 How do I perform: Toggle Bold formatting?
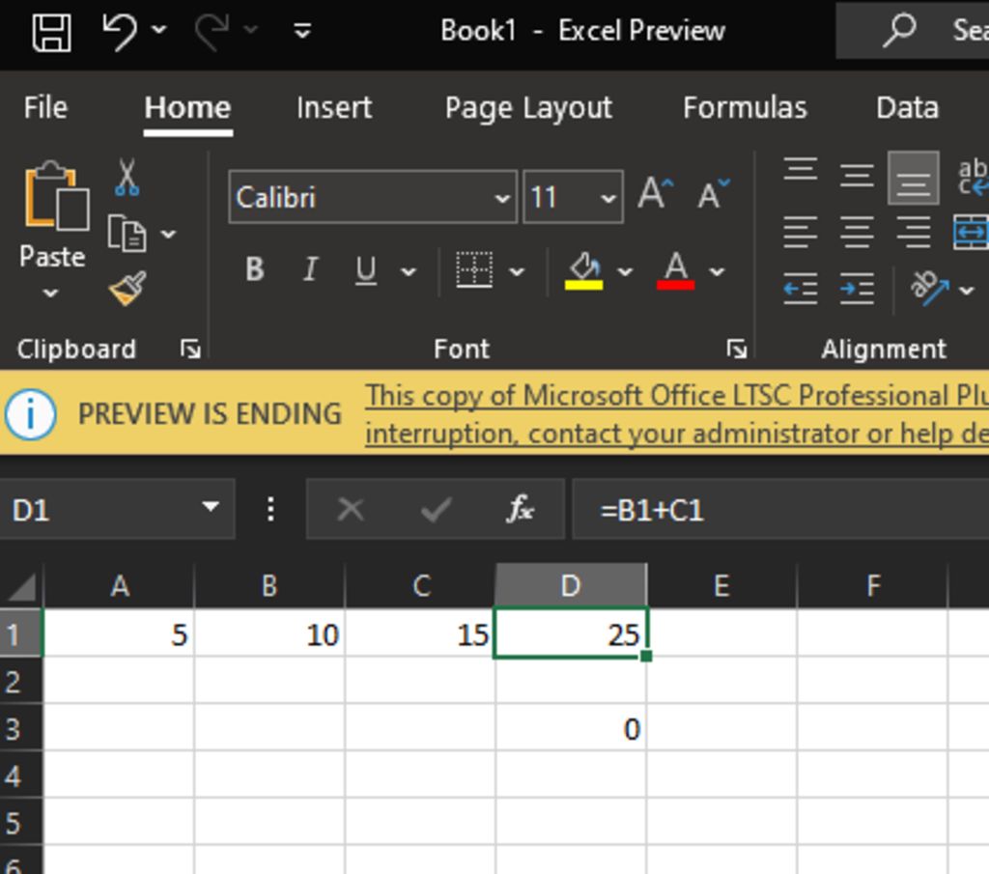[x=255, y=269]
